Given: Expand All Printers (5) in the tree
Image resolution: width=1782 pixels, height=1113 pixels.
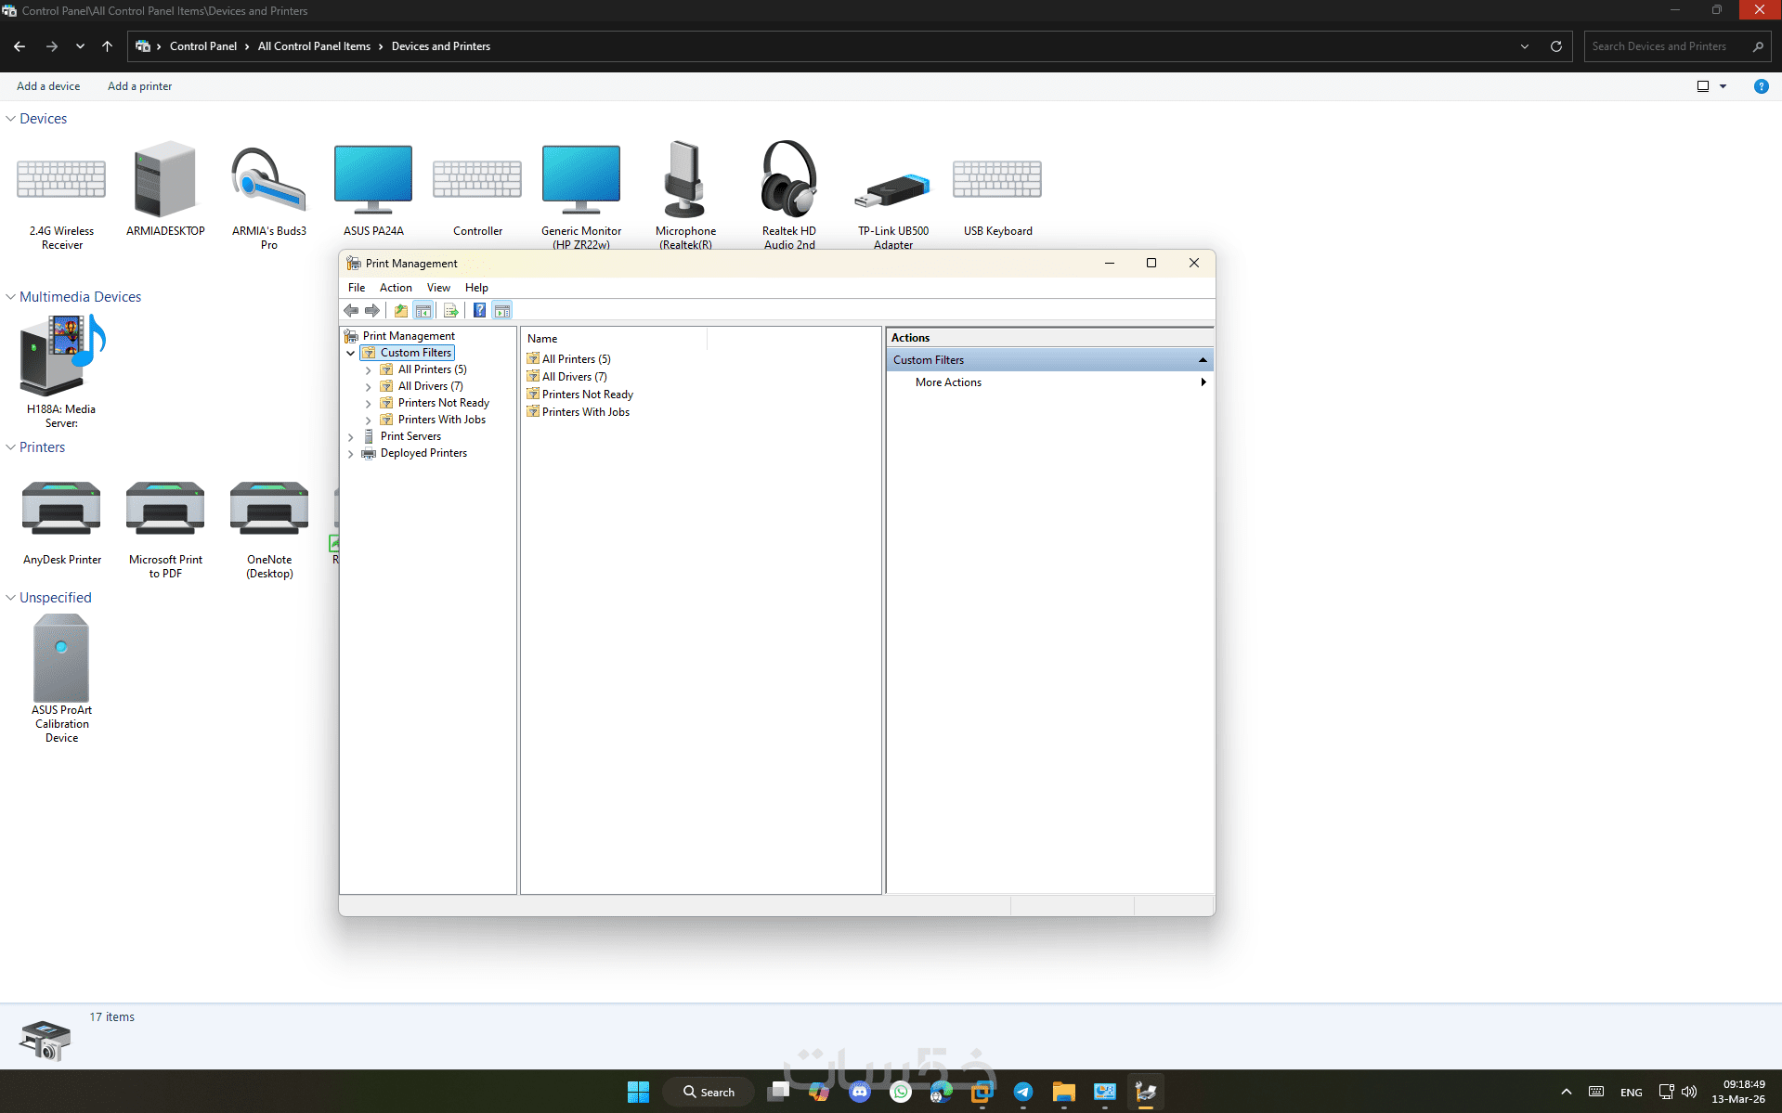Looking at the screenshot, I should tap(369, 369).
